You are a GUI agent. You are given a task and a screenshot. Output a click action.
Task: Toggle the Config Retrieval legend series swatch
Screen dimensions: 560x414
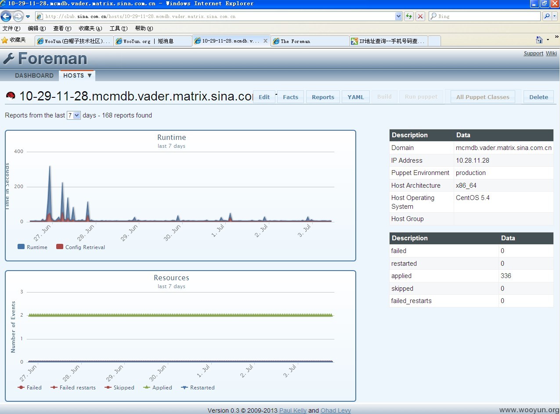click(60, 247)
